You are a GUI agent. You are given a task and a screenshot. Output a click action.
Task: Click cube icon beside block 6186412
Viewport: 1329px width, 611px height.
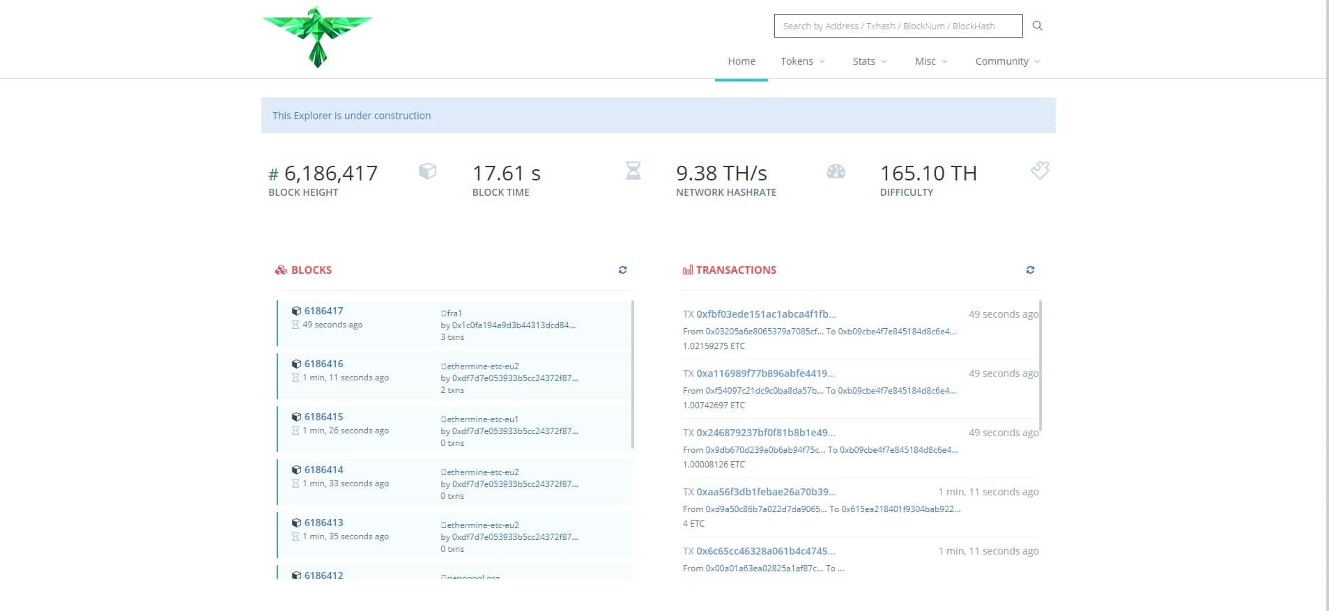(x=296, y=575)
